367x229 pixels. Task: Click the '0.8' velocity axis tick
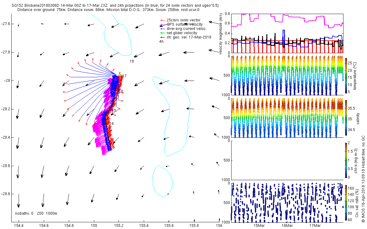coord(227,14)
